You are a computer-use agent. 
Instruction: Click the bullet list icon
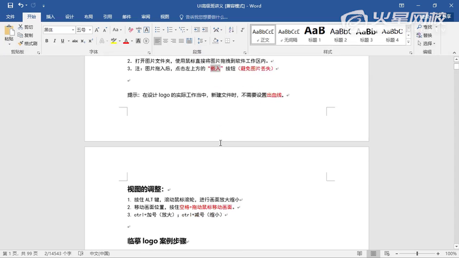click(x=157, y=30)
